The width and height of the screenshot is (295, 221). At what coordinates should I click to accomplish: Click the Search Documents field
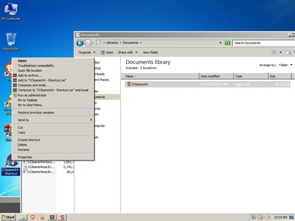pyautogui.click(x=264, y=43)
